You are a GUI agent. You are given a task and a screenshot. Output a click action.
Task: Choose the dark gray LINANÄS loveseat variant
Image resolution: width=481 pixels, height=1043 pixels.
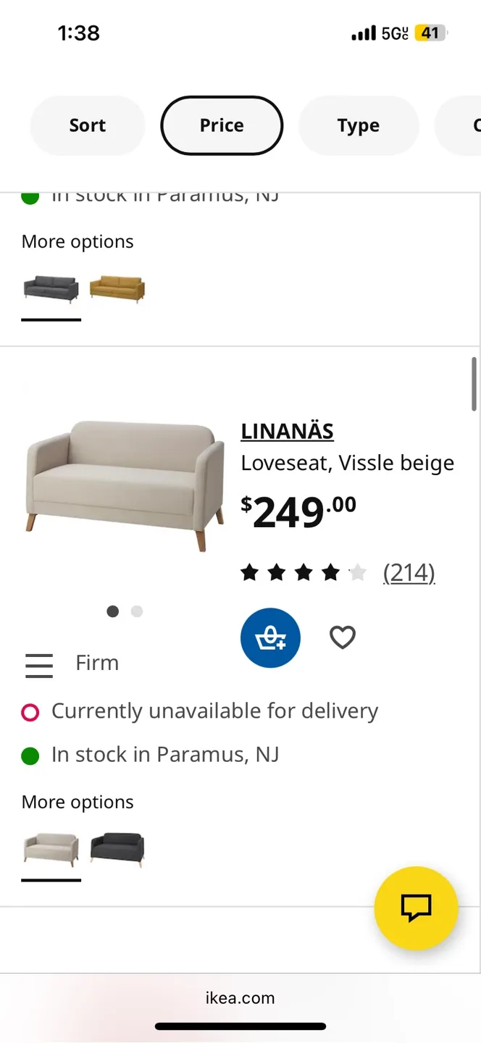[117, 848]
